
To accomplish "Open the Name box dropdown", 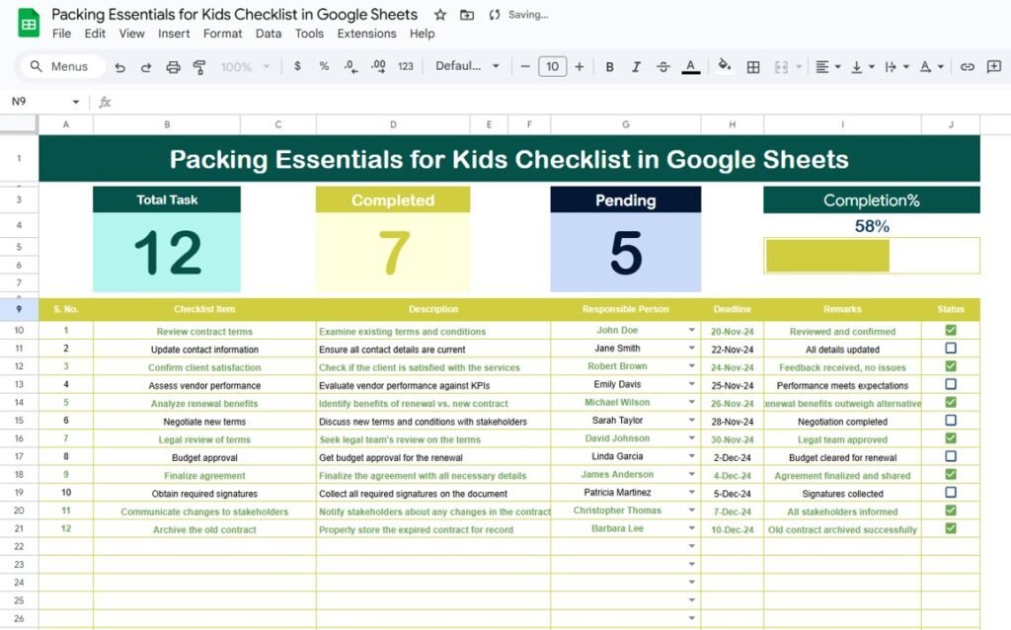I will click(77, 102).
